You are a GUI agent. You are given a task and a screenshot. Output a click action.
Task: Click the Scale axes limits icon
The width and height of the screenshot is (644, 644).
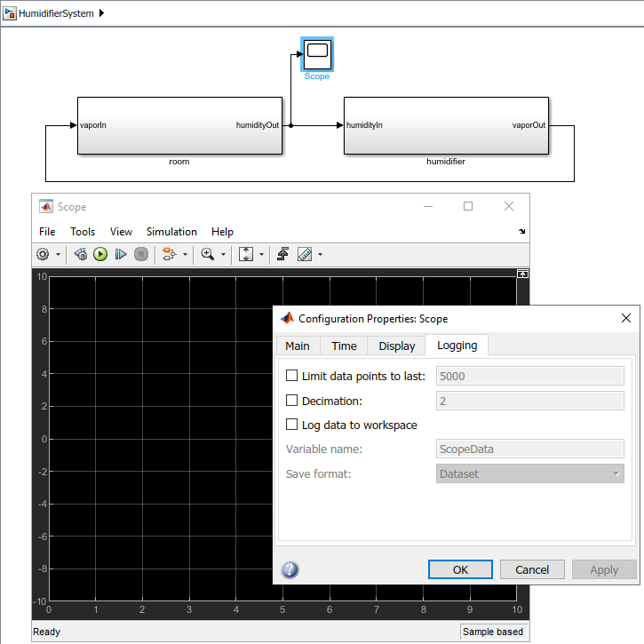click(x=246, y=254)
